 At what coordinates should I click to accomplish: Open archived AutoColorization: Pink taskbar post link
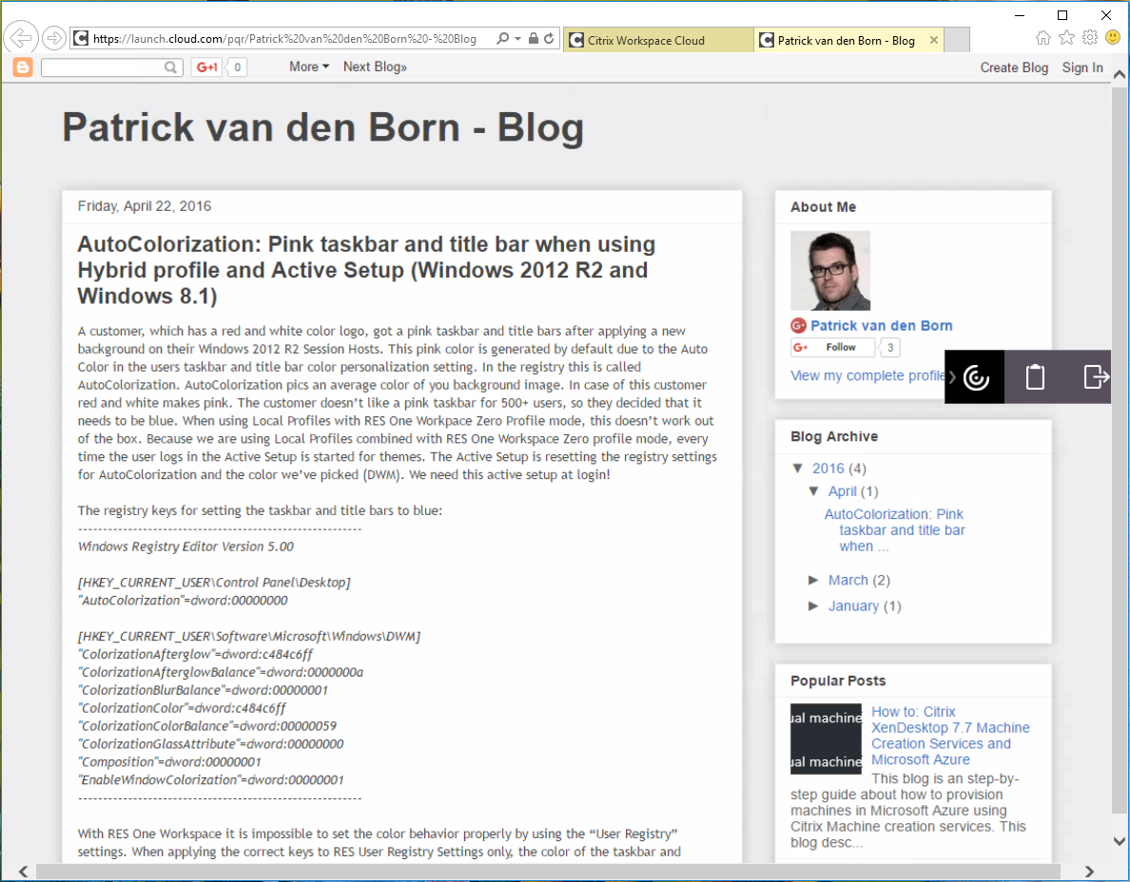click(894, 530)
